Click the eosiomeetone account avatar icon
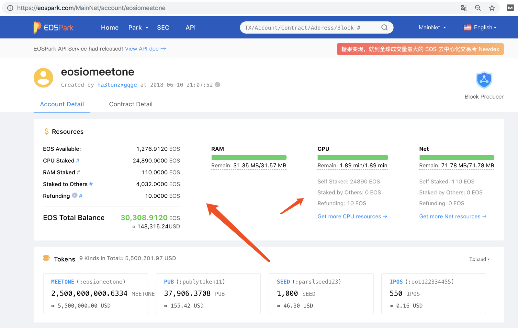This screenshot has height=328, width=518. pyautogui.click(x=43, y=78)
